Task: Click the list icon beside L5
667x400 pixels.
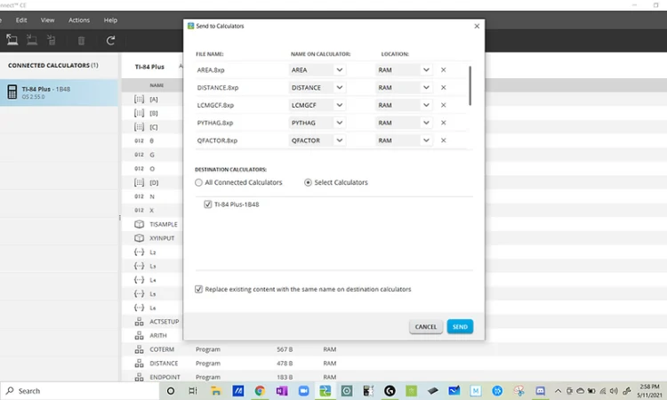Action: (x=139, y=293)
